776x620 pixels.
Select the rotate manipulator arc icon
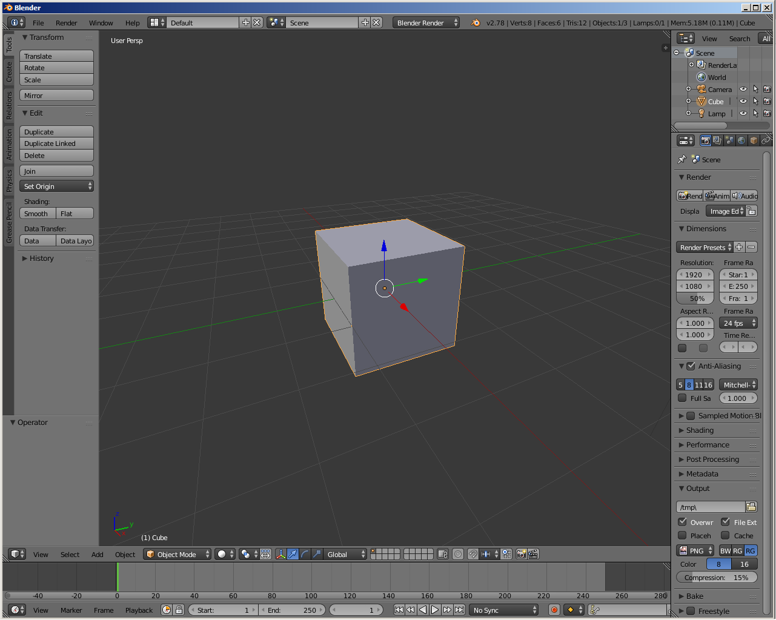coord(305,554)
